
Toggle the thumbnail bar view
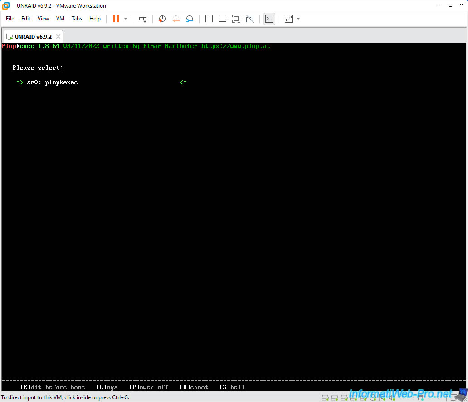[223, 19]
